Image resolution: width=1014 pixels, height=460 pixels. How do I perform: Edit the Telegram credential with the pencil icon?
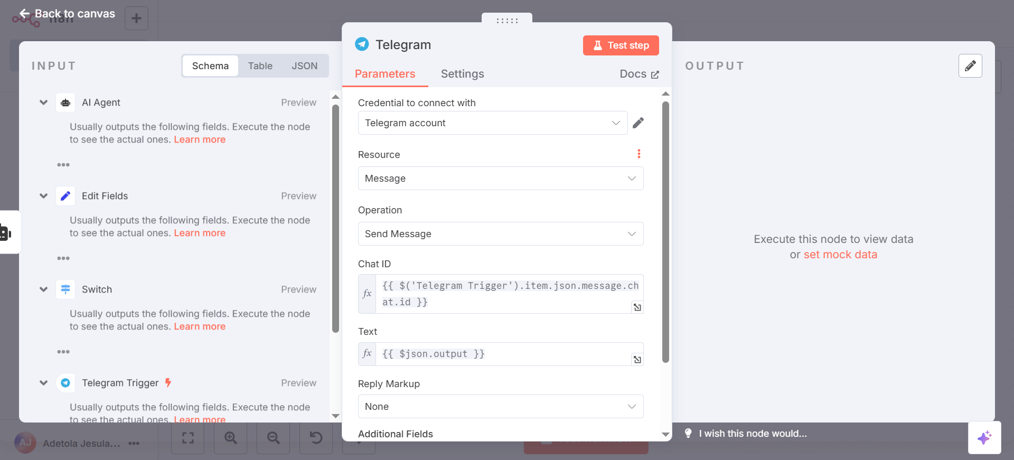[639, 123]
